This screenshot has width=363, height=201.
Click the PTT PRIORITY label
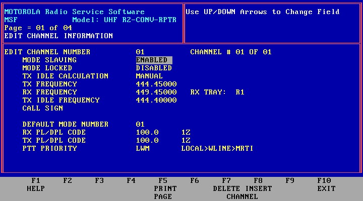[x=49, y=148]
